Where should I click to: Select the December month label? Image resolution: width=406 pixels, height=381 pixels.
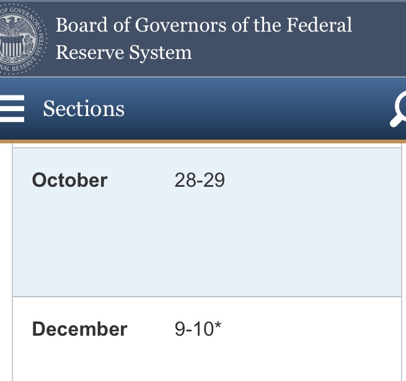[x=79, y=329]
